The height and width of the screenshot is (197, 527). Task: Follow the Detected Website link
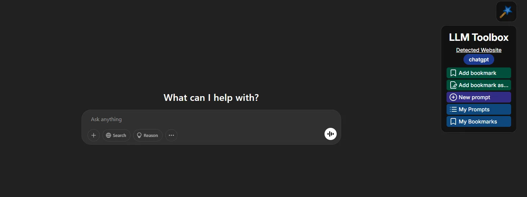(479, 50)
